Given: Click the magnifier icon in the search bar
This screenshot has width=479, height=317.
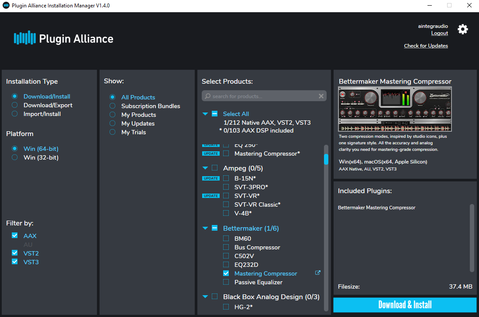Looking at the screenshot, I should (208, 95).
